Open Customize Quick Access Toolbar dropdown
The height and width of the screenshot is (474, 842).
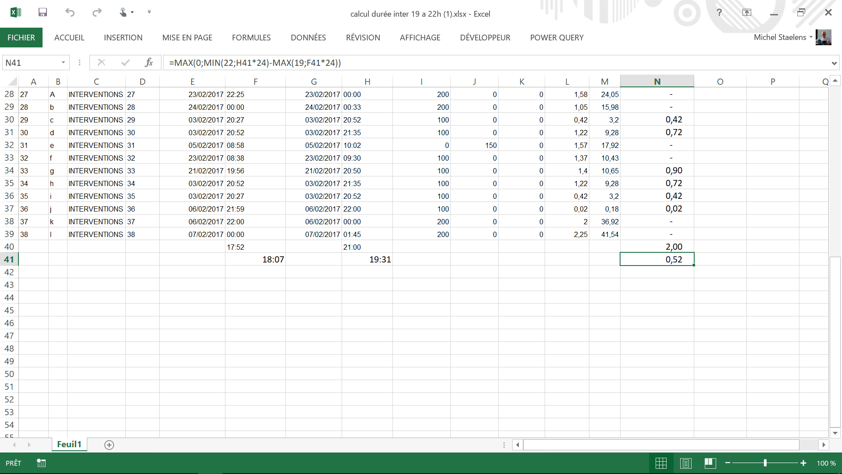(x=149, y=12)
